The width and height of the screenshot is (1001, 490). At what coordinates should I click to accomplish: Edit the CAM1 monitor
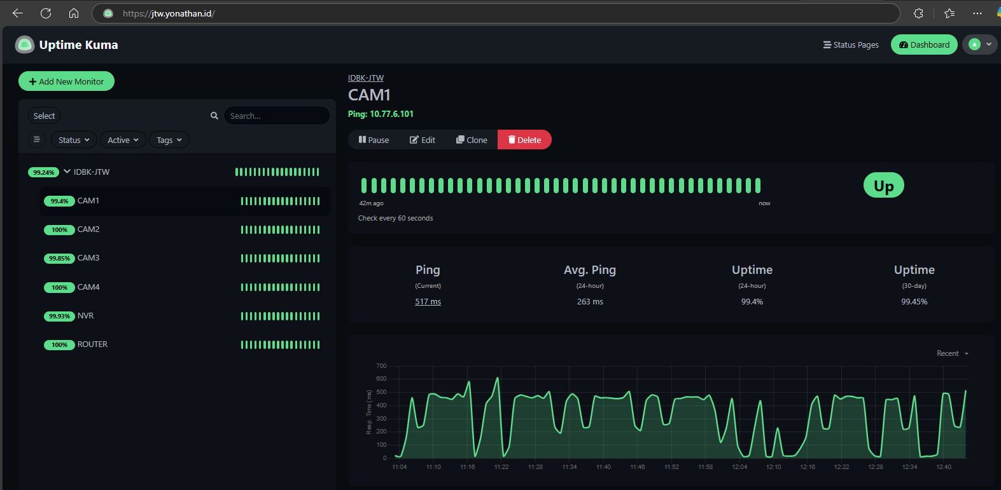423,140
